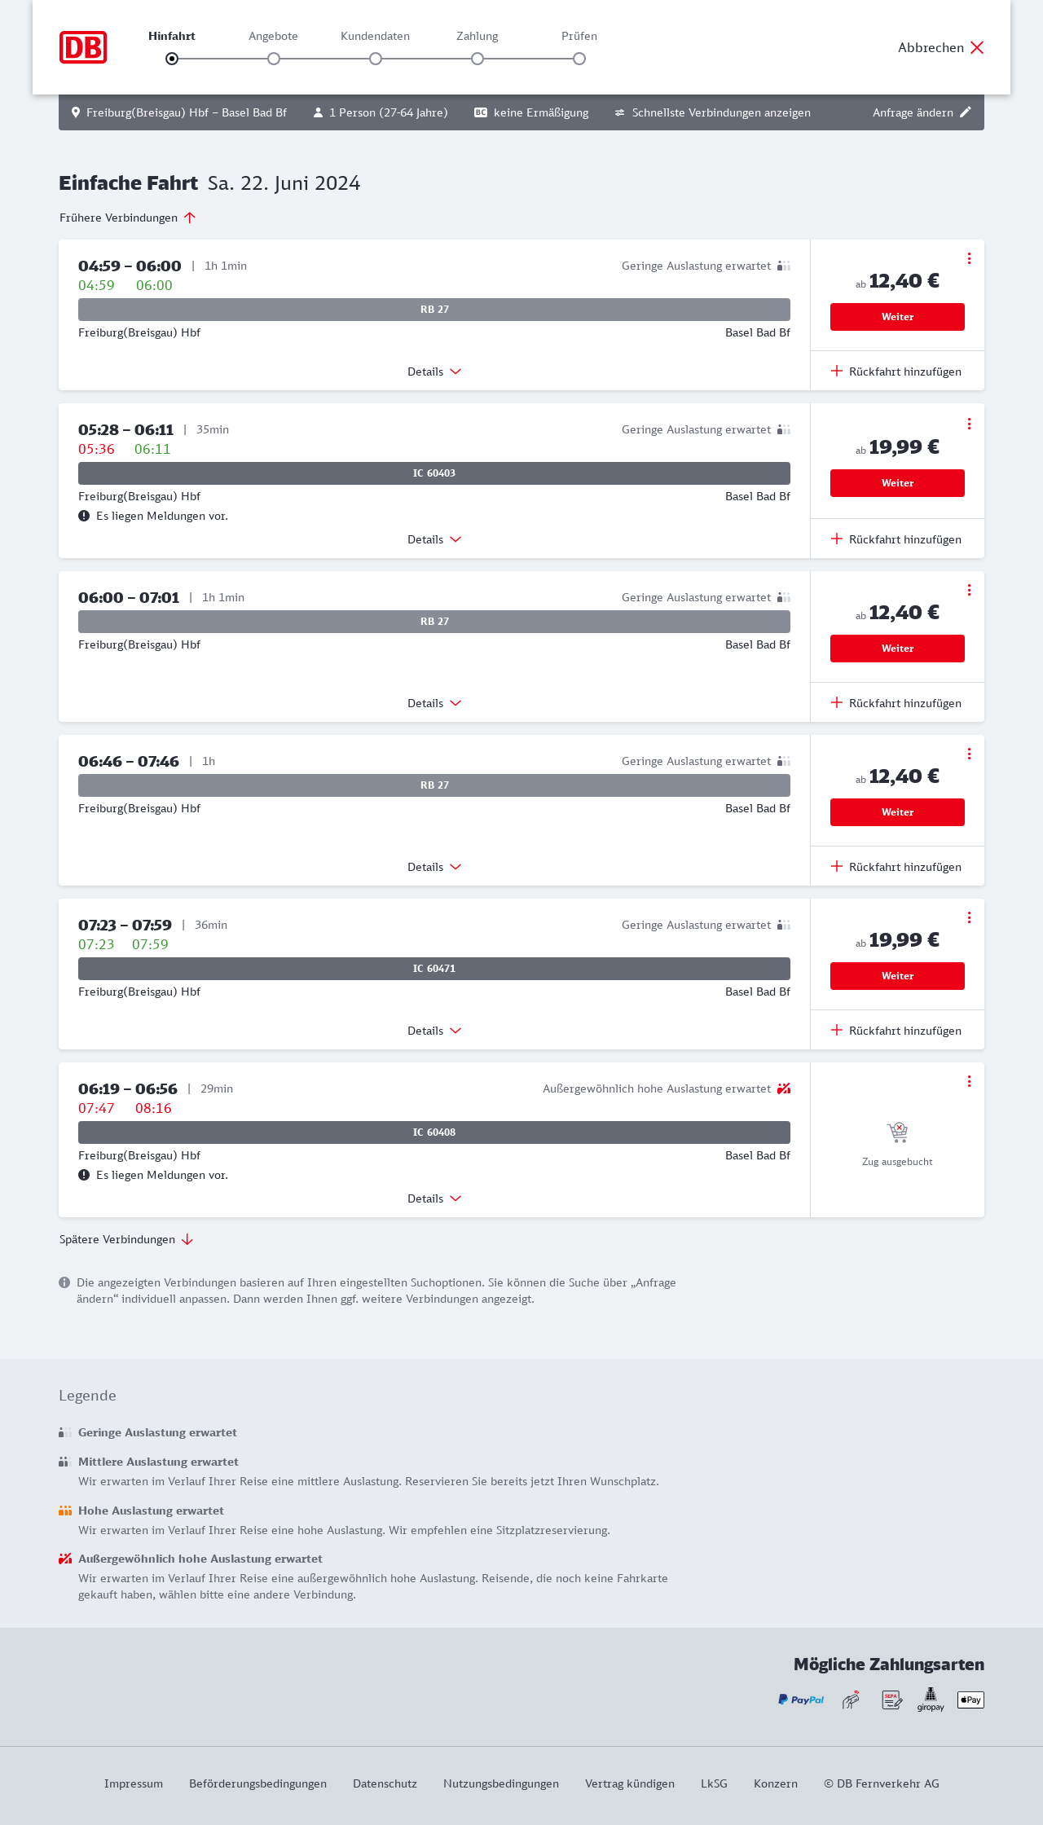The width and height of the screenshot is (1043, 1825).
Task: Show Spätere Verbindungen
Action: point(126,1239)
